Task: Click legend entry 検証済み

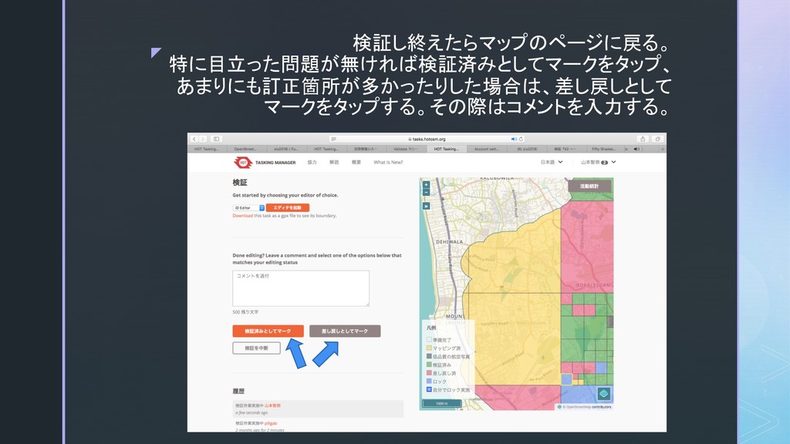Action: pos(439,365)
